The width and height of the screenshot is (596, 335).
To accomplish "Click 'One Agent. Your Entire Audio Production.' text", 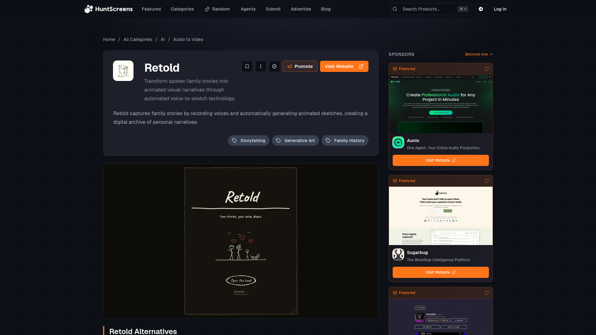I will tap(444, 148).
